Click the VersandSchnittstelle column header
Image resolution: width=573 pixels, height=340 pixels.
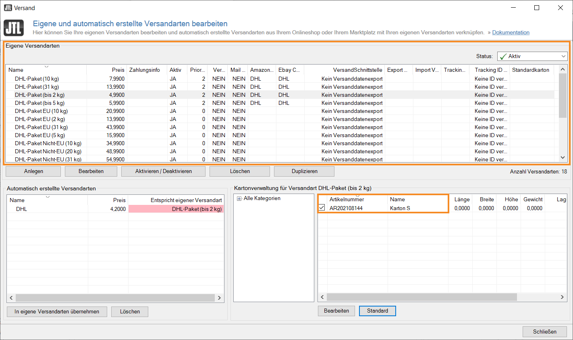(x=345, y=70)
